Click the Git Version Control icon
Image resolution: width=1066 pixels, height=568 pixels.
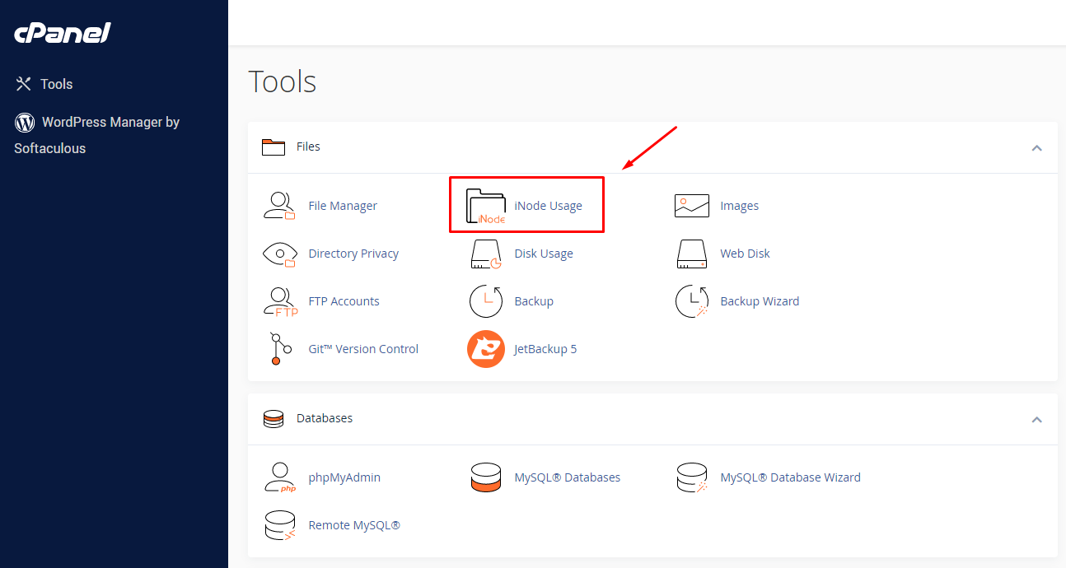point(279,349)
